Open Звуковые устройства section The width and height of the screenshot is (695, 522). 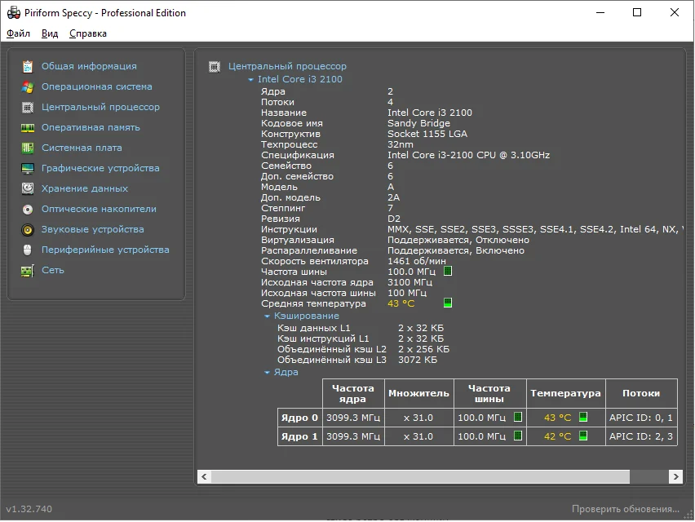tap(93, 229)
